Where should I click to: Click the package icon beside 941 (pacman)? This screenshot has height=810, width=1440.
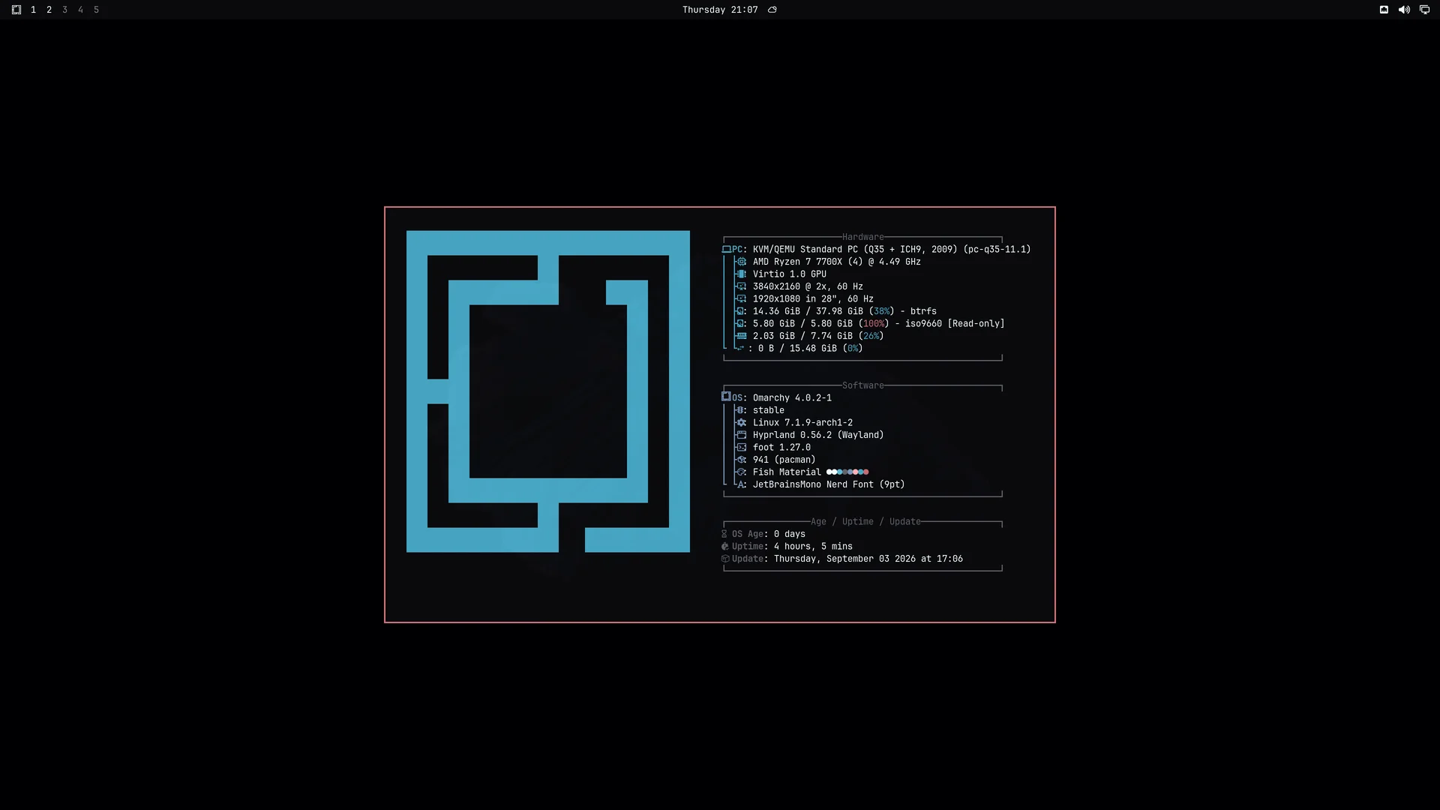click(741, 460)
